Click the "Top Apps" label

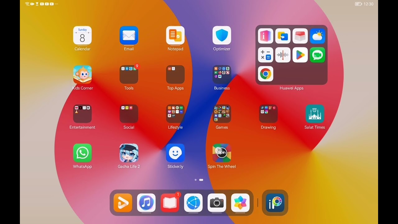pos(175,88)
